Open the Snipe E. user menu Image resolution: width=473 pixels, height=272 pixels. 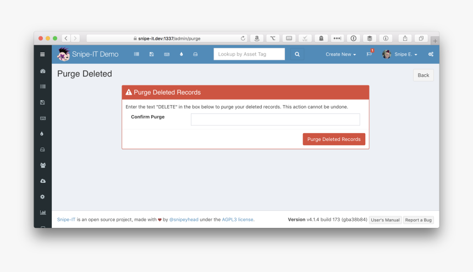pyautogui.click(x=406, y=55)
